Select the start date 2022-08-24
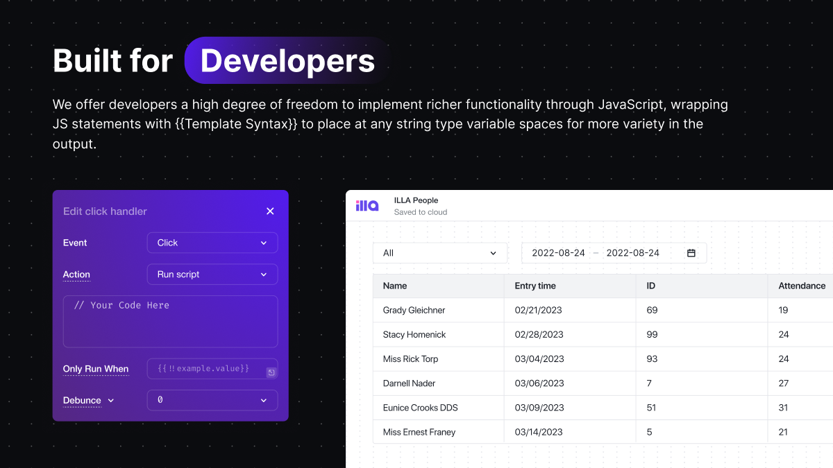Image resolution: width=833 pixels, height=468 pixels. tap(558, 253)
